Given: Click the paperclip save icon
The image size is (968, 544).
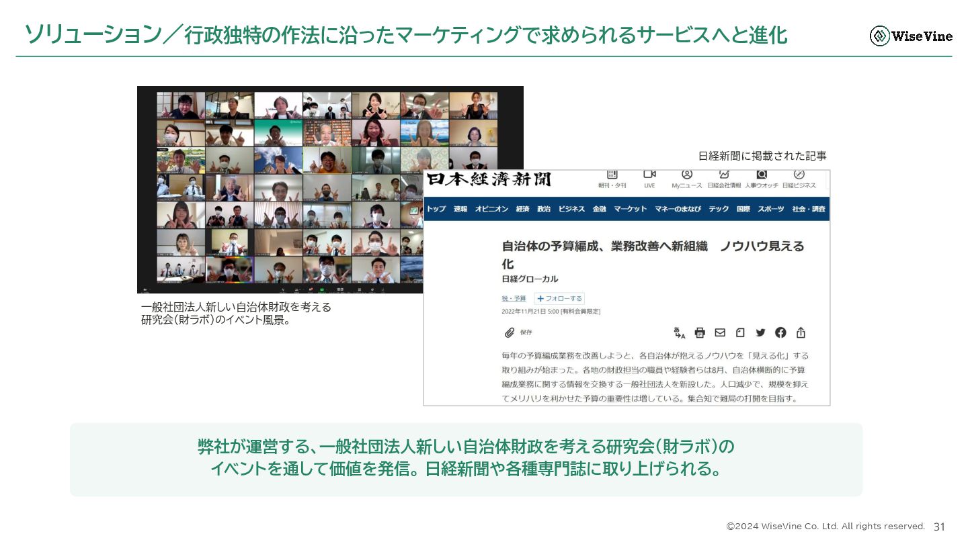Looking at the screenshot, I should point(510,332).
